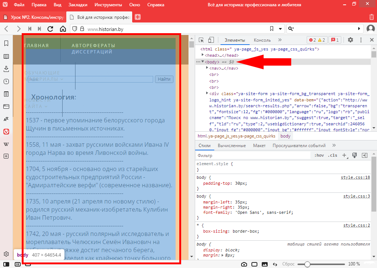Image resolution: width=377 pixels, height=268 pixels.
Task: Toggle .cls element classes panel
Action: 332,156
